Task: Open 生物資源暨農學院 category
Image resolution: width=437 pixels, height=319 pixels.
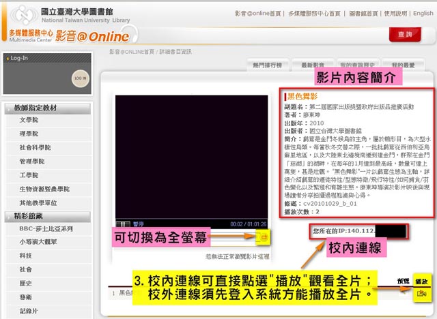Action: coord(44,189)
